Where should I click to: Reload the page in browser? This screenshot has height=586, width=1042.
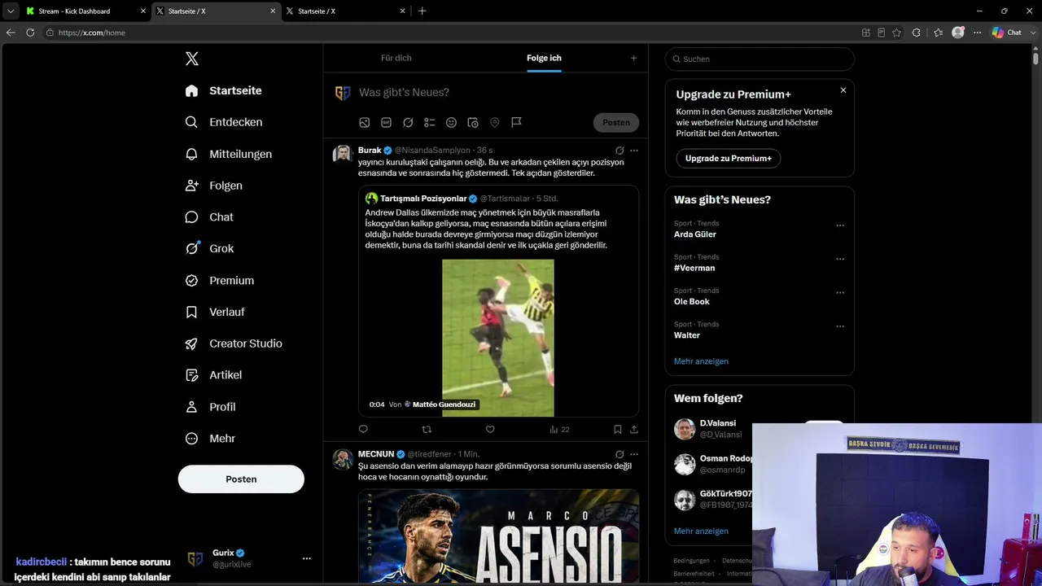pyautogui.click(x=30, y=33)
